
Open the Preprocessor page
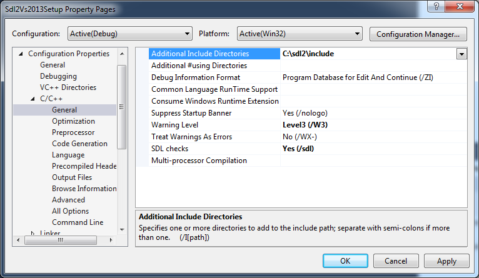(x=73, y=132)
